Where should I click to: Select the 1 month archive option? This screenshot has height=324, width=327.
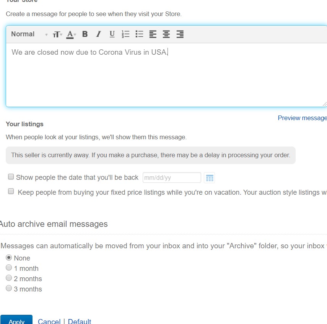tap(9, 267)
